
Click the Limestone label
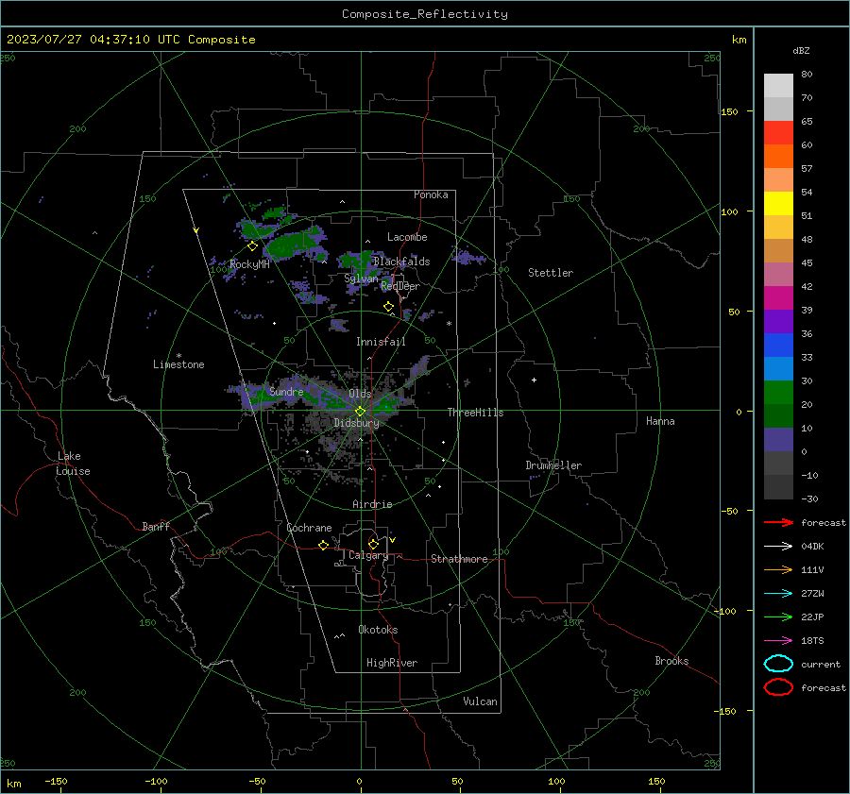coord(178,364)
